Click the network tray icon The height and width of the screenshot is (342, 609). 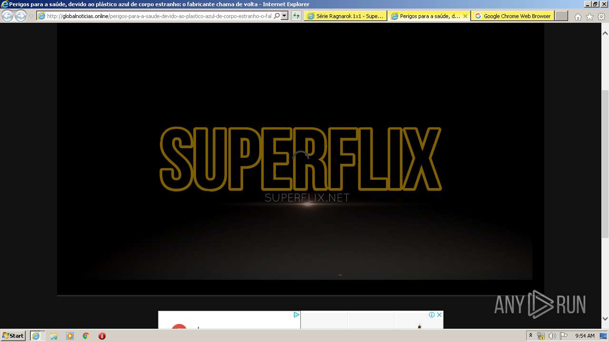click(x=541, y=336)
